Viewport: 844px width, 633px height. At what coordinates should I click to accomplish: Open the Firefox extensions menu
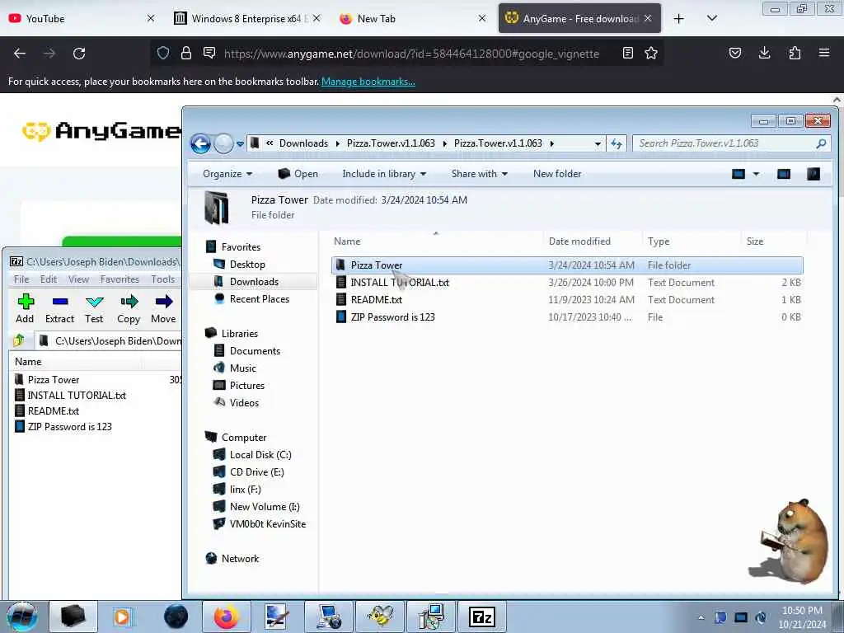[795, 53]
